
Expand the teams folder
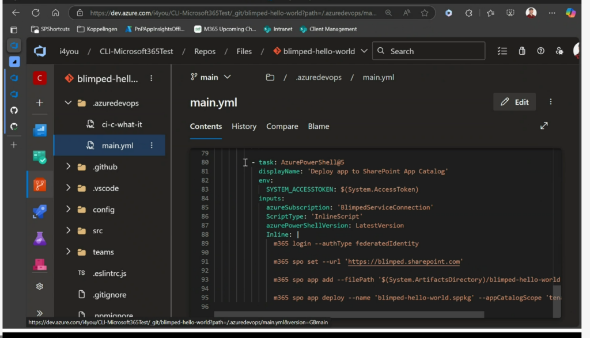(x=68, y=252)
